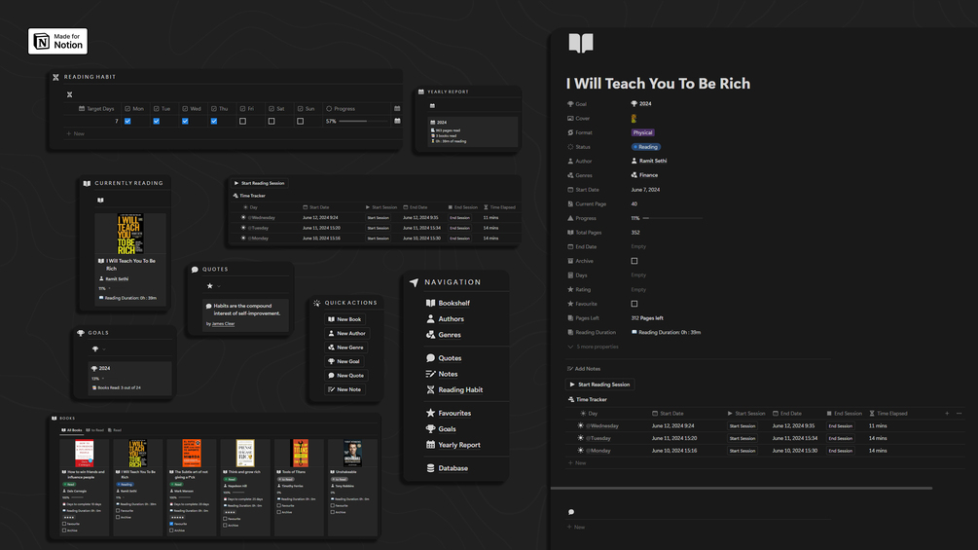
Task: Tick the Archive checkbox on the book page
Action: (634, 261)
